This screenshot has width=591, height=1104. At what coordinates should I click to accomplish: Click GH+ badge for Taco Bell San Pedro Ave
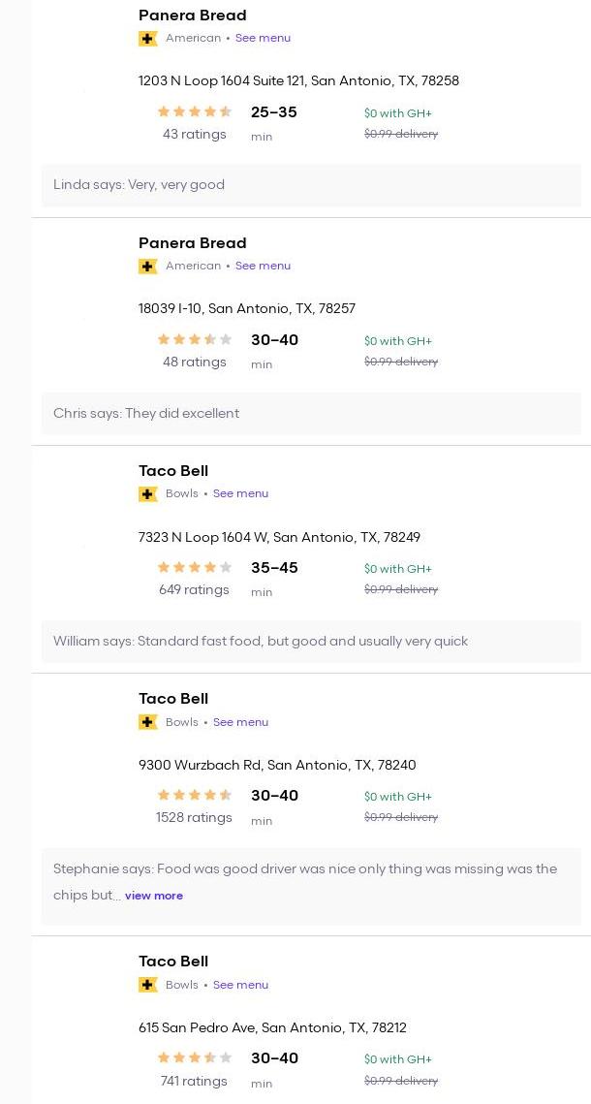tap(148, 985)
